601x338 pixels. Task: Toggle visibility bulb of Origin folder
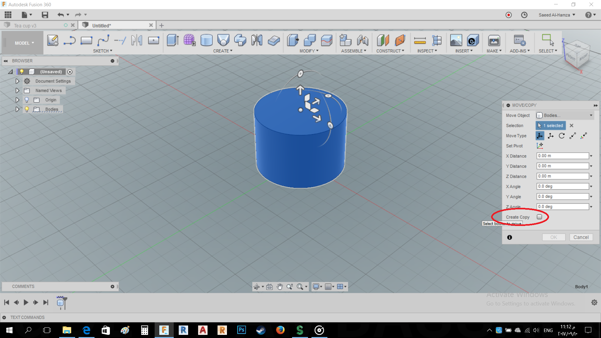point(27,100)
